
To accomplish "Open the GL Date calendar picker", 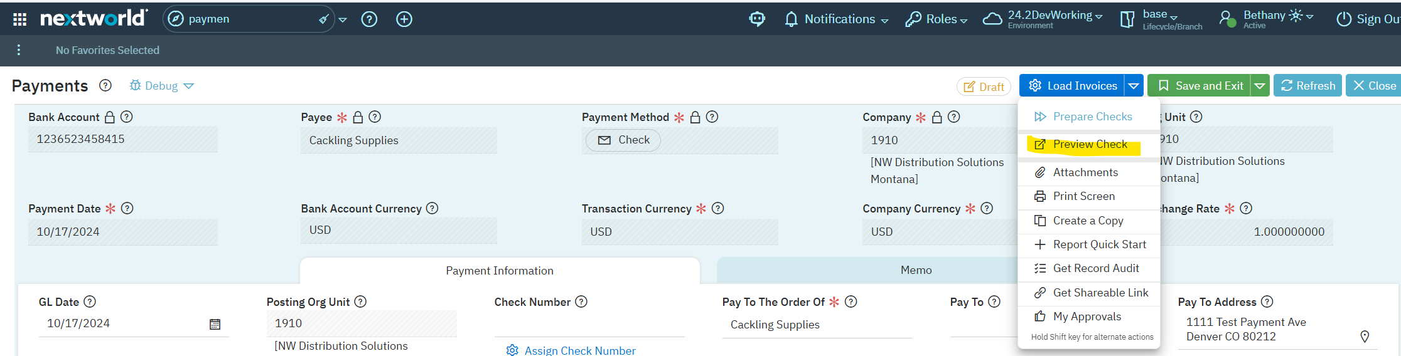I will click(215, 324).
